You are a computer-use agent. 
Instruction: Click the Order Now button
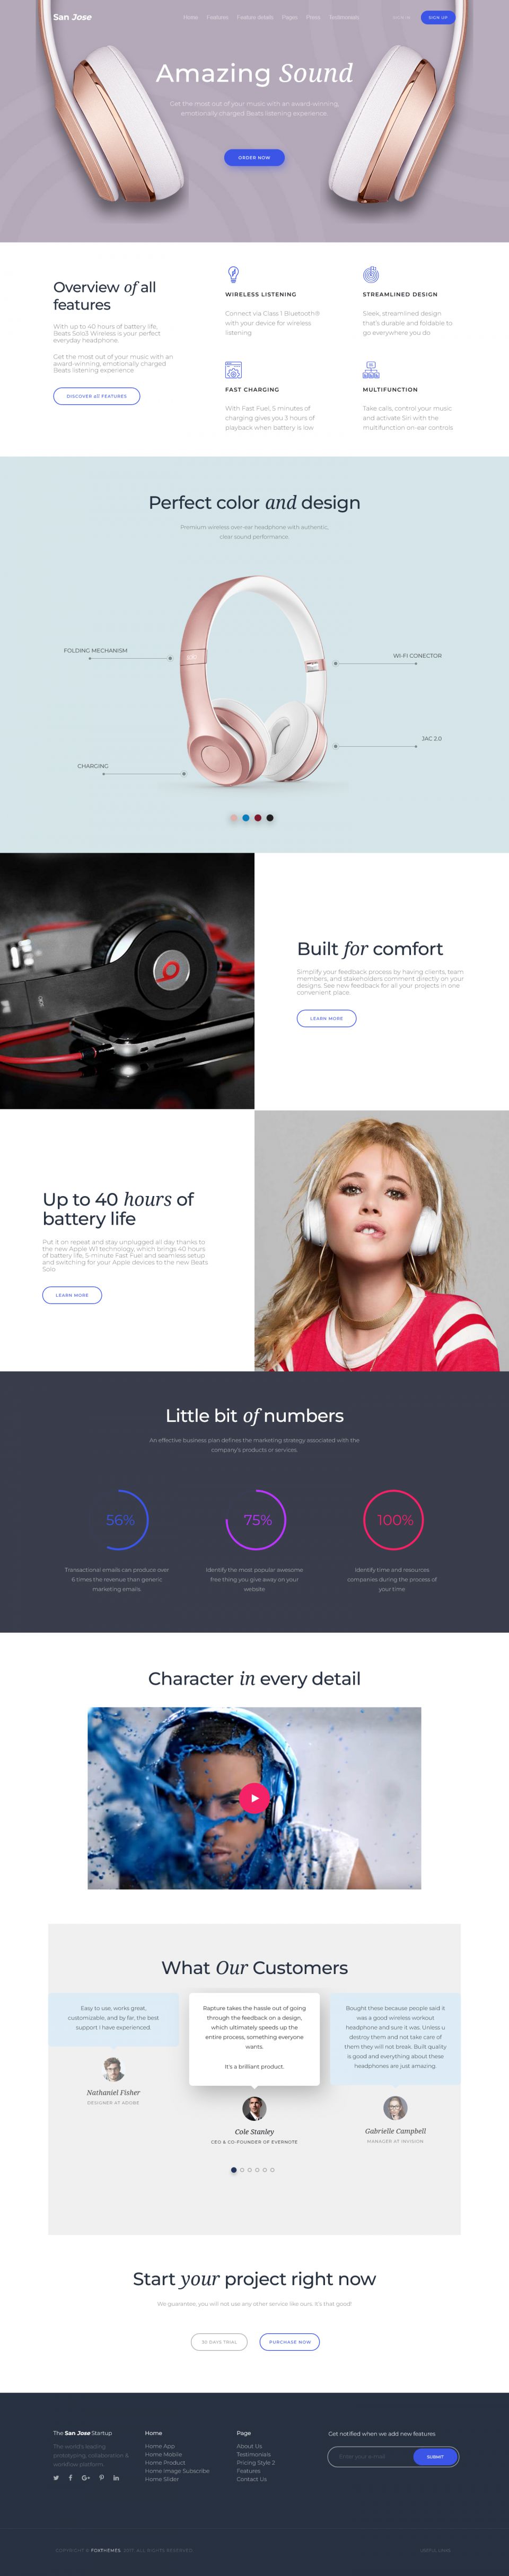click(254, 157)
